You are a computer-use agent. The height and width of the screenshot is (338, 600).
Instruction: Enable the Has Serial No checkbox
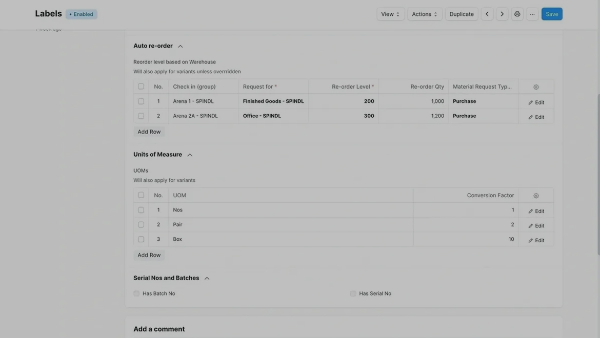353,293
